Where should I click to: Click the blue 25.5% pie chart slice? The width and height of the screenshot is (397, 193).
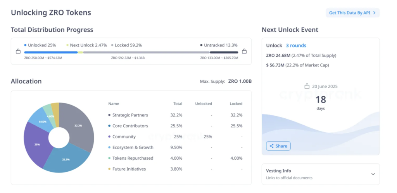click(65, 160)
